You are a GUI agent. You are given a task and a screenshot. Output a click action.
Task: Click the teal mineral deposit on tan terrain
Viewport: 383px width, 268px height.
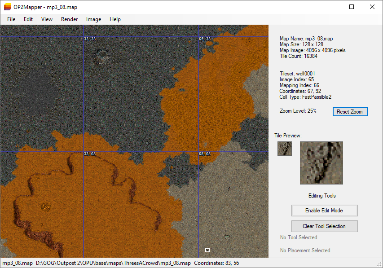coord(227,237)
